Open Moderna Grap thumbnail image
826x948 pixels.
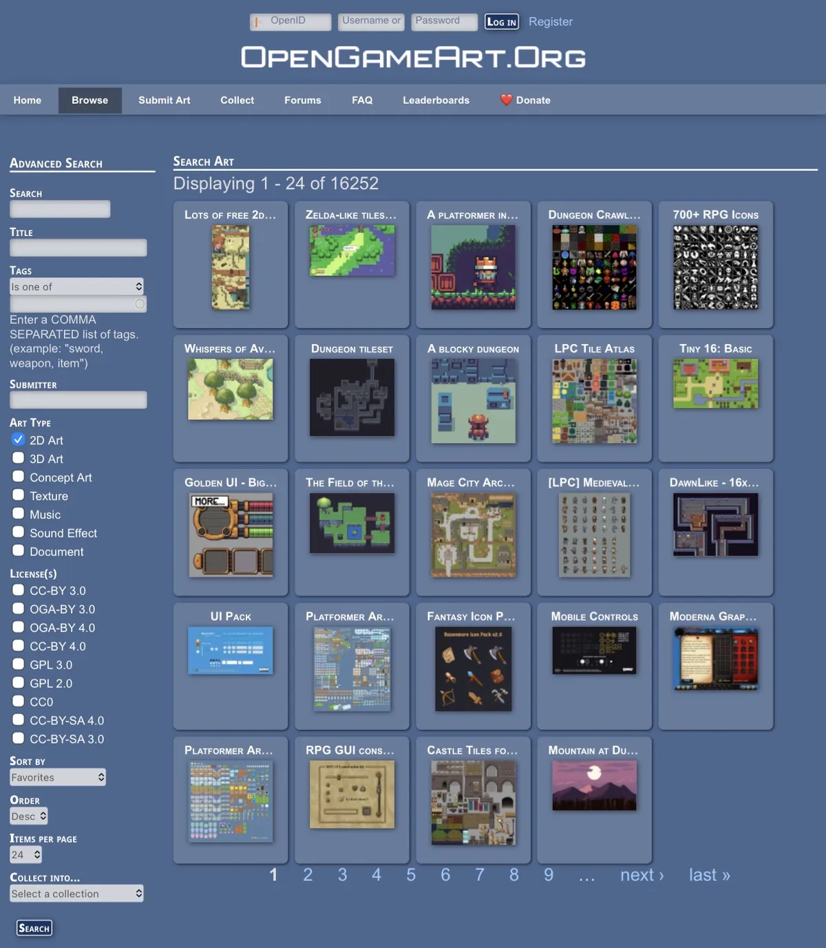(x=716, y=658)
